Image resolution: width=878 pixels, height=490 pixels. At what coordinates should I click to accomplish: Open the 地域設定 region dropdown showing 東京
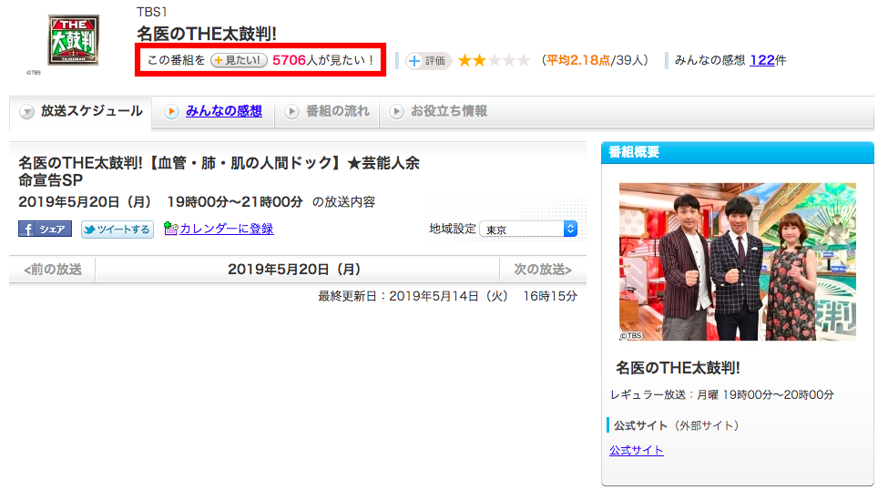pyautogui.click(x=528, y=229)
